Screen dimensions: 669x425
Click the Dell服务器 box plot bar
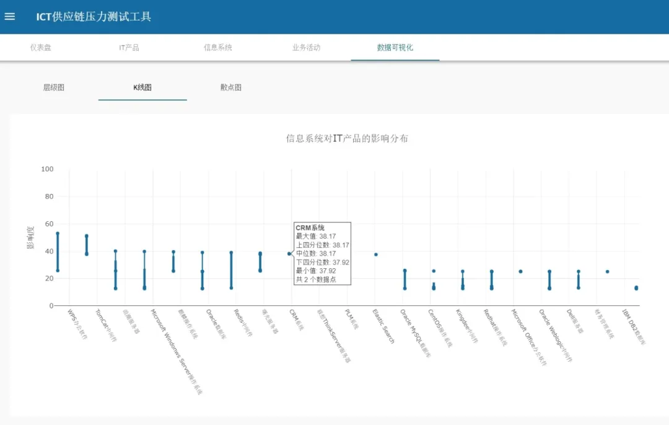tap(579, 279)
